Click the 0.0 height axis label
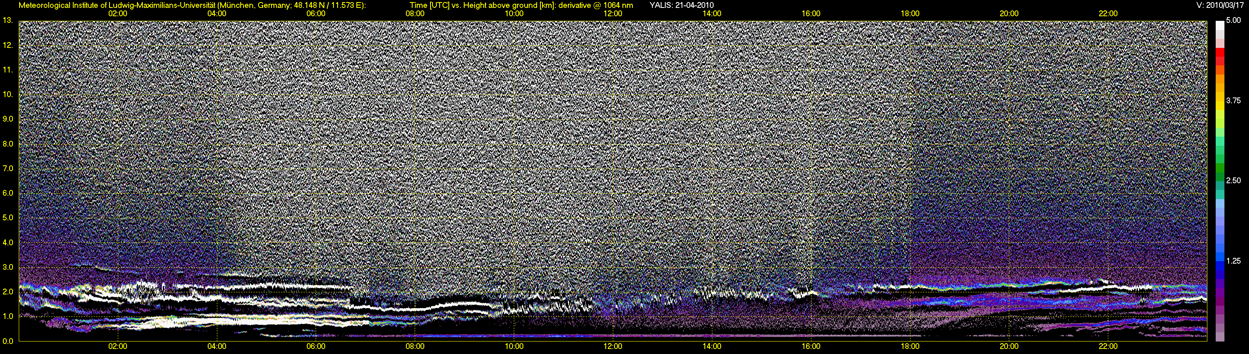The image size is (1249, 354). tap(8, 341)
